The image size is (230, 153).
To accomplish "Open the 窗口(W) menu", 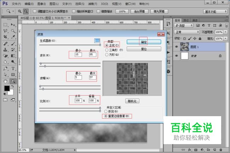I will click(x=131, y=4).
